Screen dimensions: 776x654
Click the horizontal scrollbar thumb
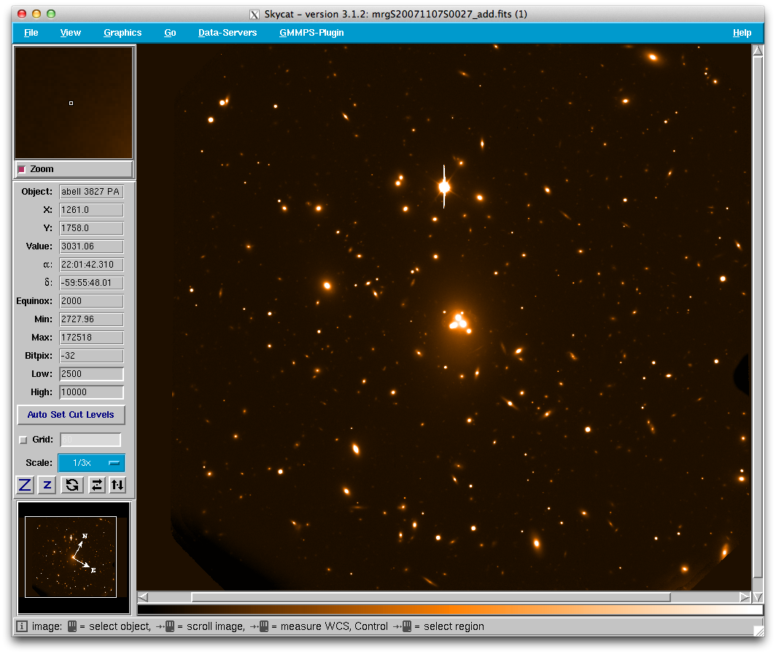pos(431,598)
